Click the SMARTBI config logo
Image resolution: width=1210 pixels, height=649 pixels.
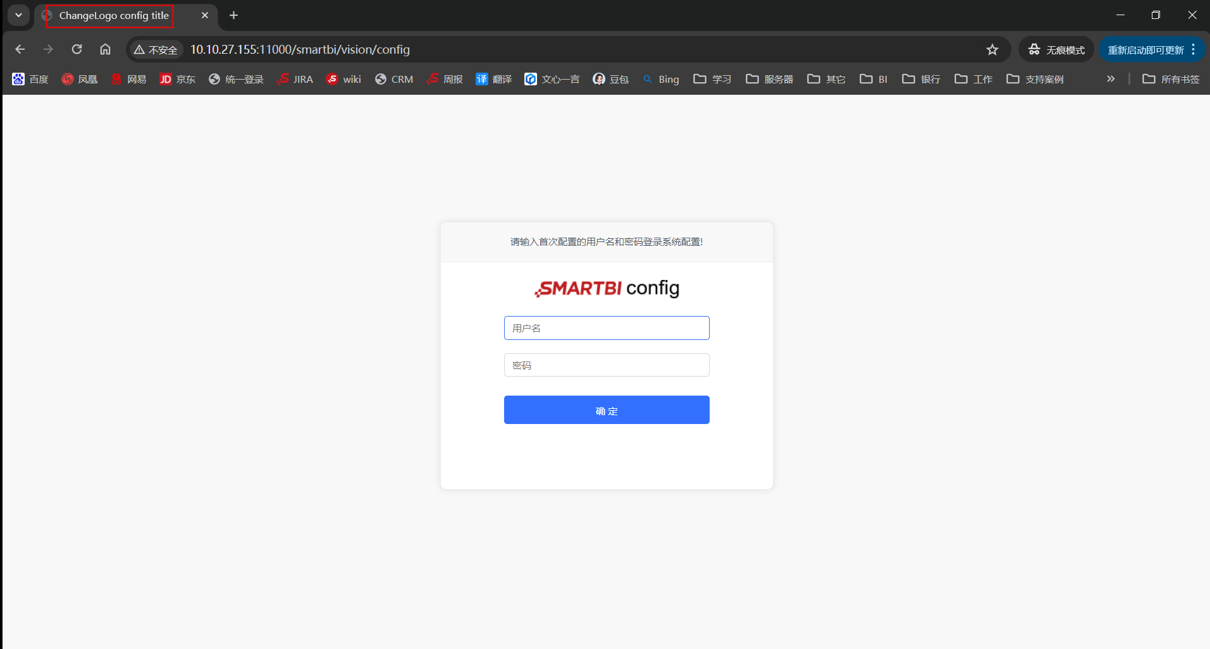(x=607, y=288)
